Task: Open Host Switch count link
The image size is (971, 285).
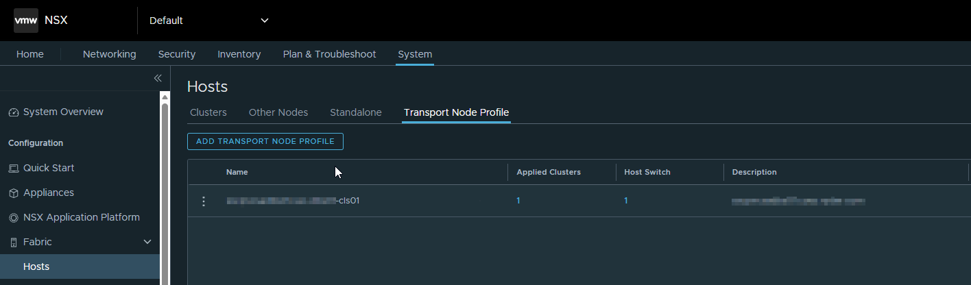Action: click(x=626, y=201)
